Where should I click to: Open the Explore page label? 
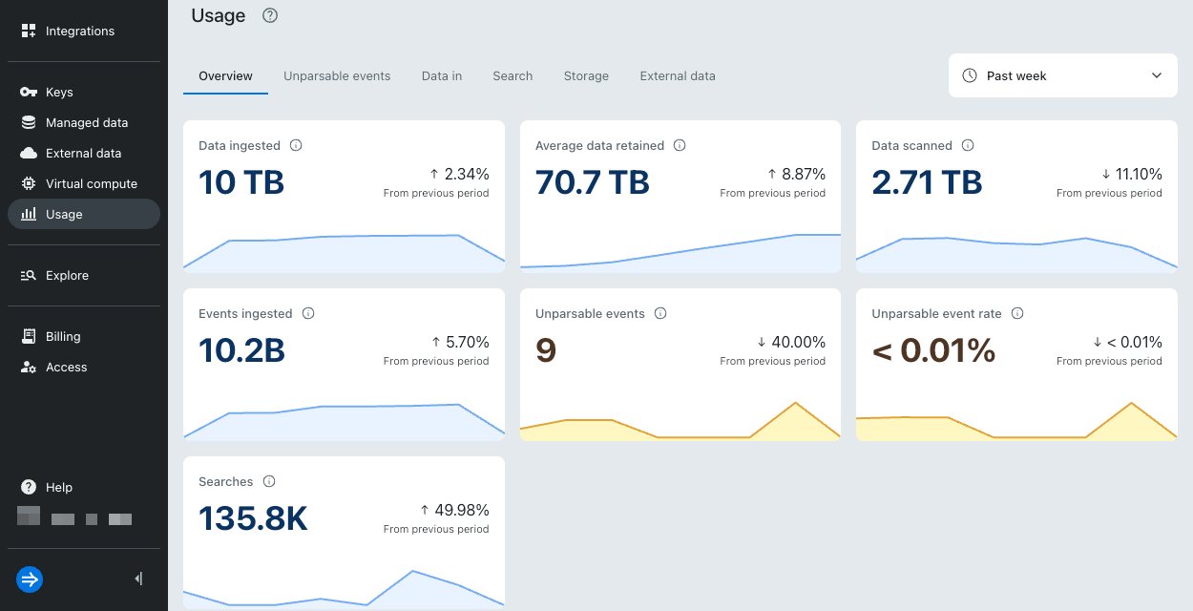pos(67,275)
